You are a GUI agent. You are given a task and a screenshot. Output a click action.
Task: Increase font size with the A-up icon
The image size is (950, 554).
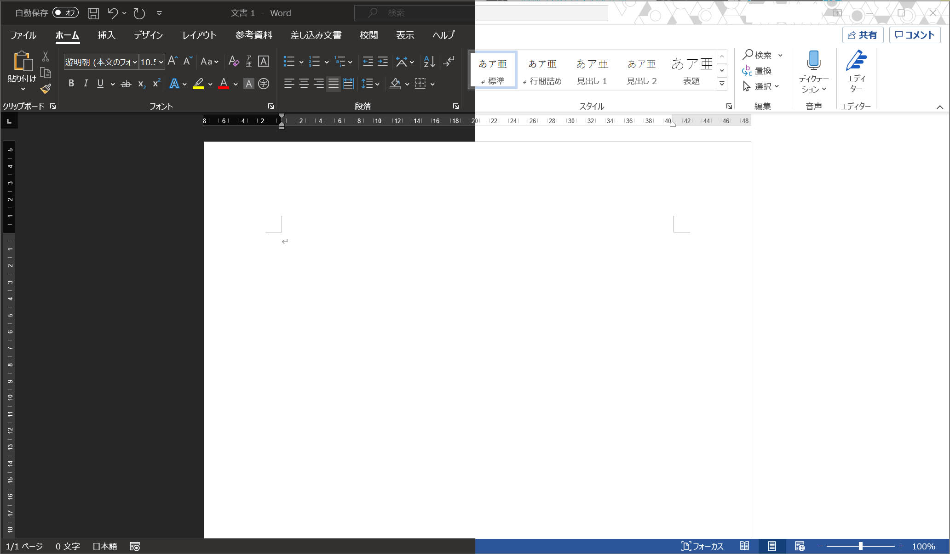tap(173, 61)
